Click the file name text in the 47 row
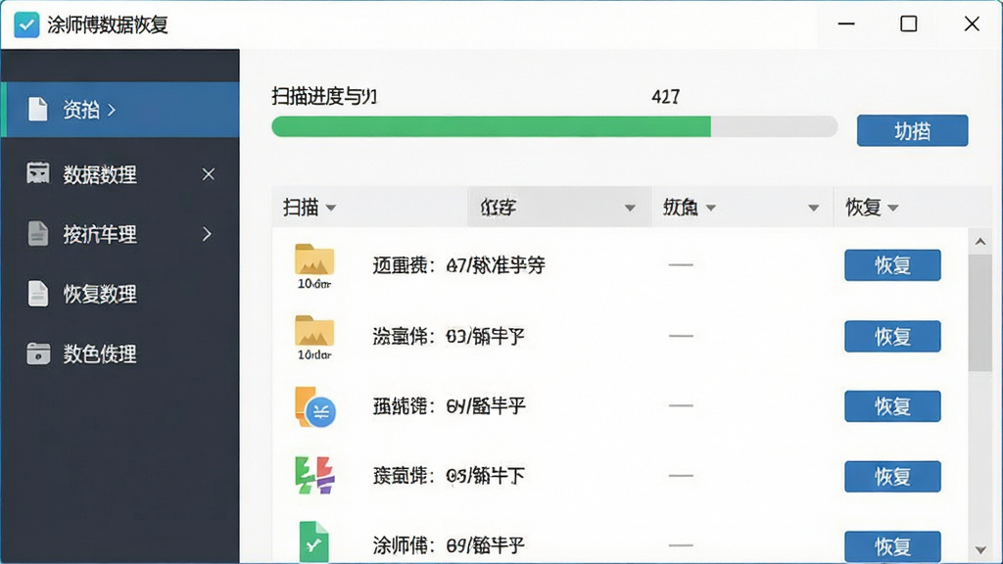This screenshot has width=1003, height=564. click(458, 264)
